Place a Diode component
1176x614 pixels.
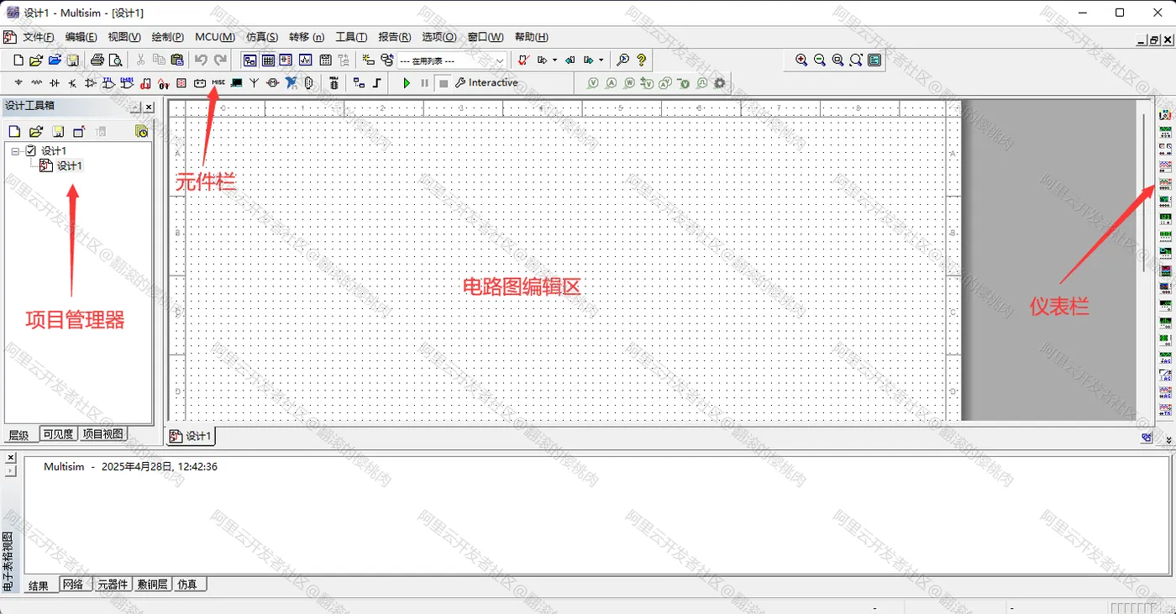(55, 82)
